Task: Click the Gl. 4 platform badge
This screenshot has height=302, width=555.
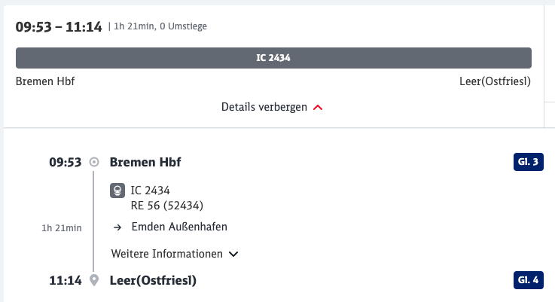Action: (x=529, y=281)
